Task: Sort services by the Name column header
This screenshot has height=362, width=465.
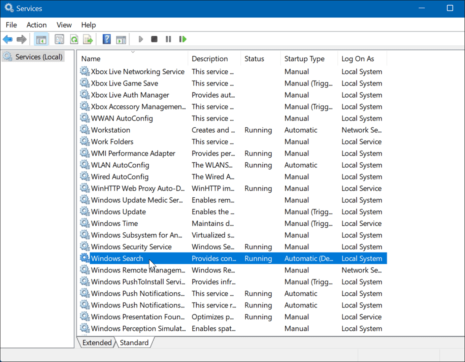Action: (91, 59)
